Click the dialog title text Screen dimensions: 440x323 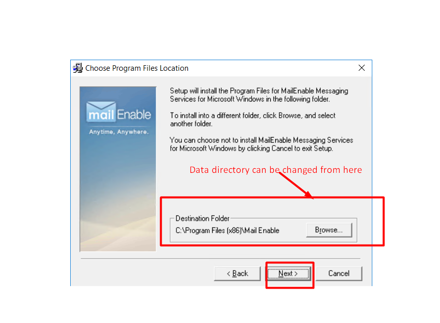(137, 68)
